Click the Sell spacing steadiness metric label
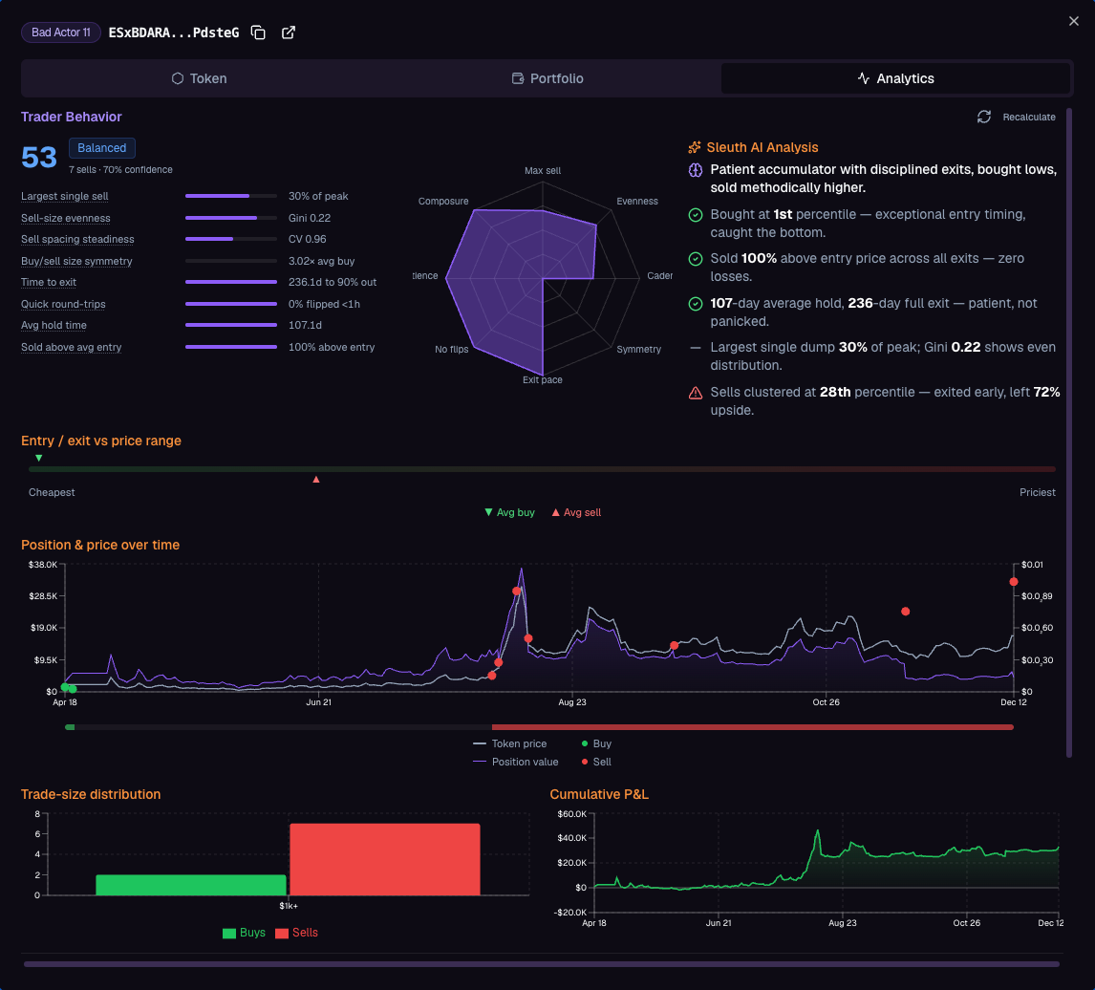This screenshot has width=1095, height=990. (x=77, y=239)
